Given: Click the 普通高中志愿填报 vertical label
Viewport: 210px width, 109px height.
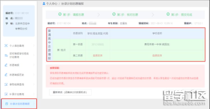Looking at the screenshot, I should [x=49, y=44].
